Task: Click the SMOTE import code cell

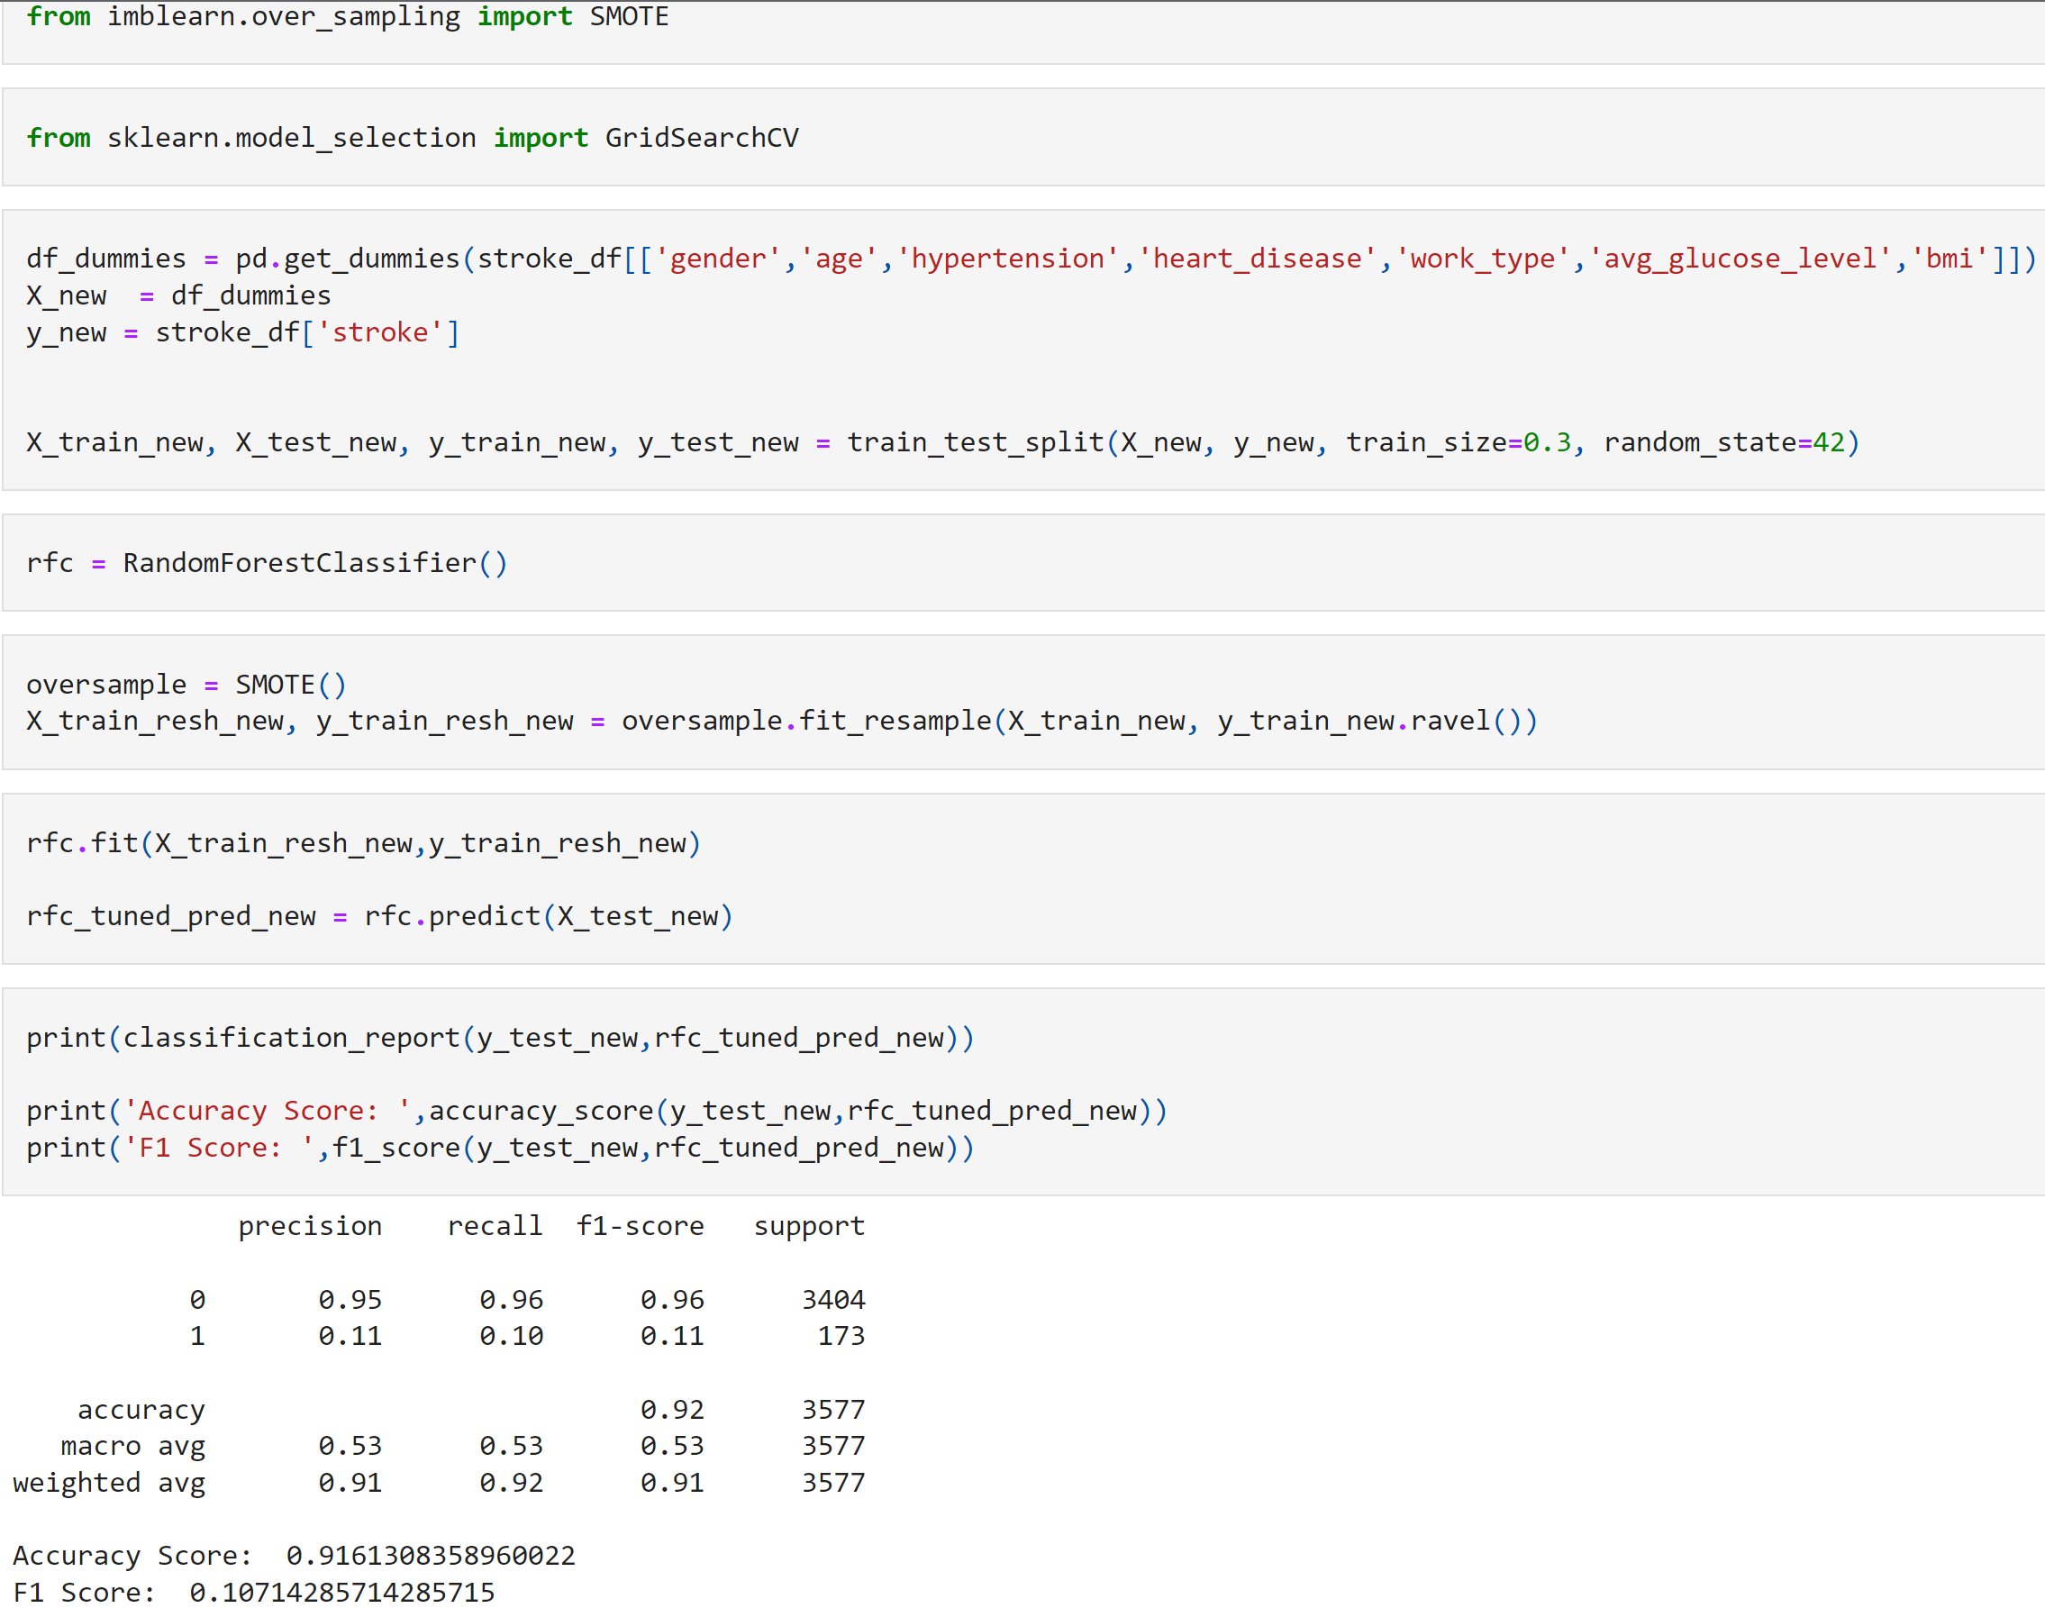Action: point(347,17)
